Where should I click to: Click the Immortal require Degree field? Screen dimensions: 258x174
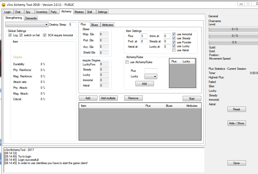(x=104, y=80)
